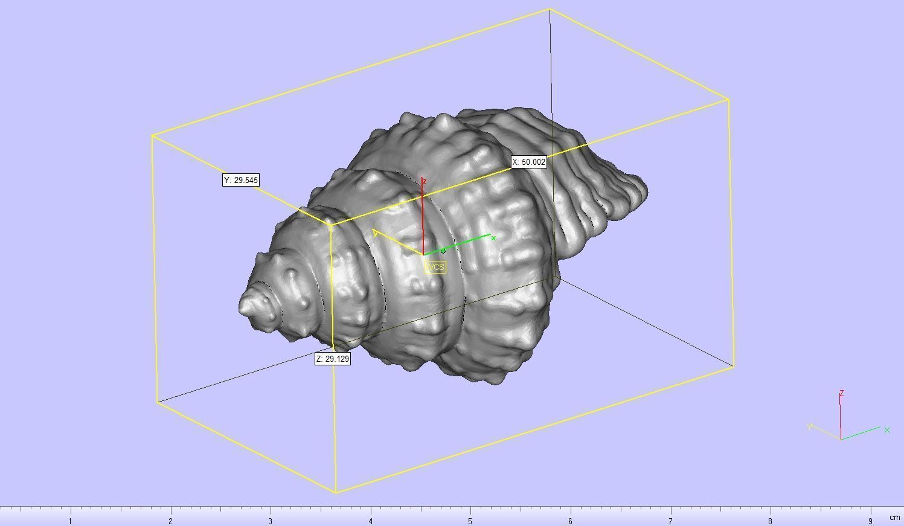Image resolution: width=904 pixels, height=526 pixels.
Task: Click the Z: 29.129 dimension label
Action: pos(333,359)
